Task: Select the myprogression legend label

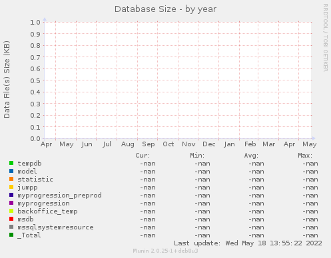Action: tap(43, 203)
